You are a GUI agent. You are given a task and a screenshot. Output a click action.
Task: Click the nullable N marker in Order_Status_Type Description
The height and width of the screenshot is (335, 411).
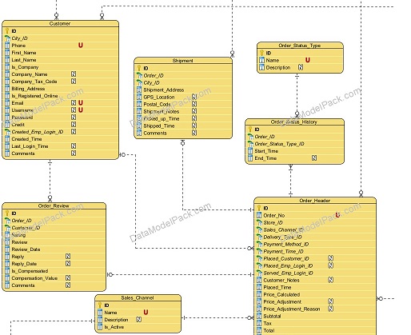coord(301,67)
